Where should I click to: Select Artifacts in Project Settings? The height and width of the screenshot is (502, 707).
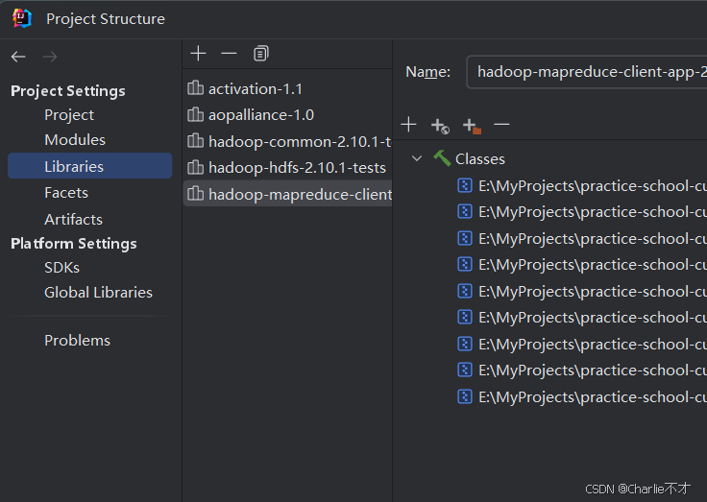73,219
